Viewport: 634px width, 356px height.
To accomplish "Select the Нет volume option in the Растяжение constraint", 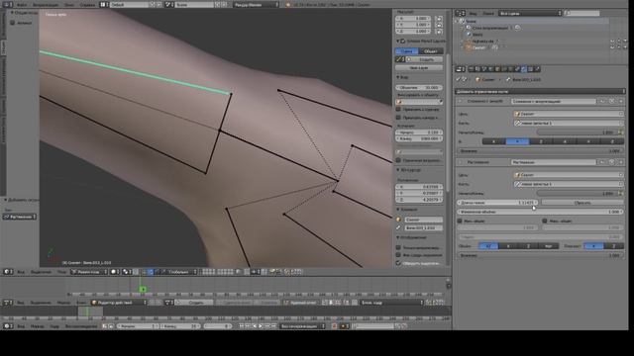I will pyautogui.click(x=548, y=246).
